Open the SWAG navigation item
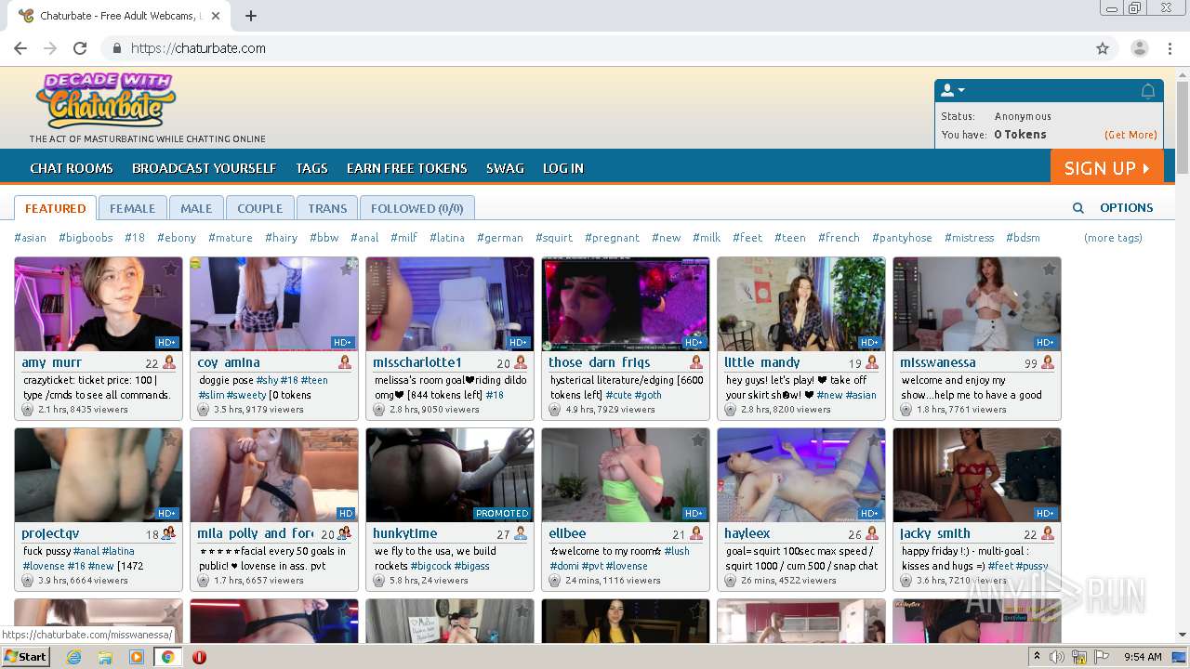The image size is (1190, 669). [x=505, y=168]
